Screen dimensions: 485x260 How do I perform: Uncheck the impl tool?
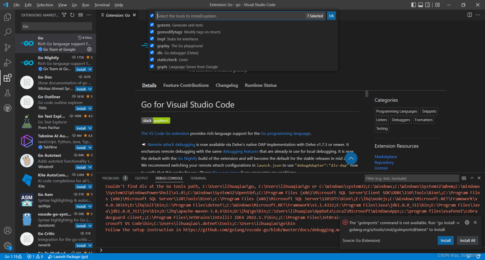click(x=152, y=39)
